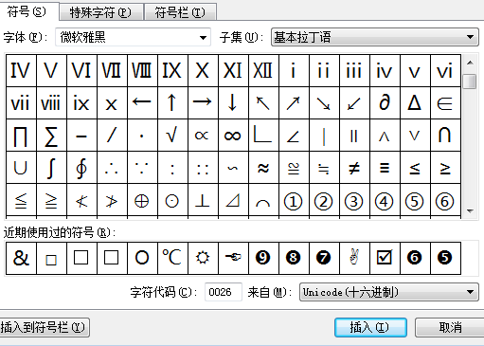This screenshot has width=484, height=346.
Task: Pick recently used pointing hand symbol
Action: coord(233,258)
